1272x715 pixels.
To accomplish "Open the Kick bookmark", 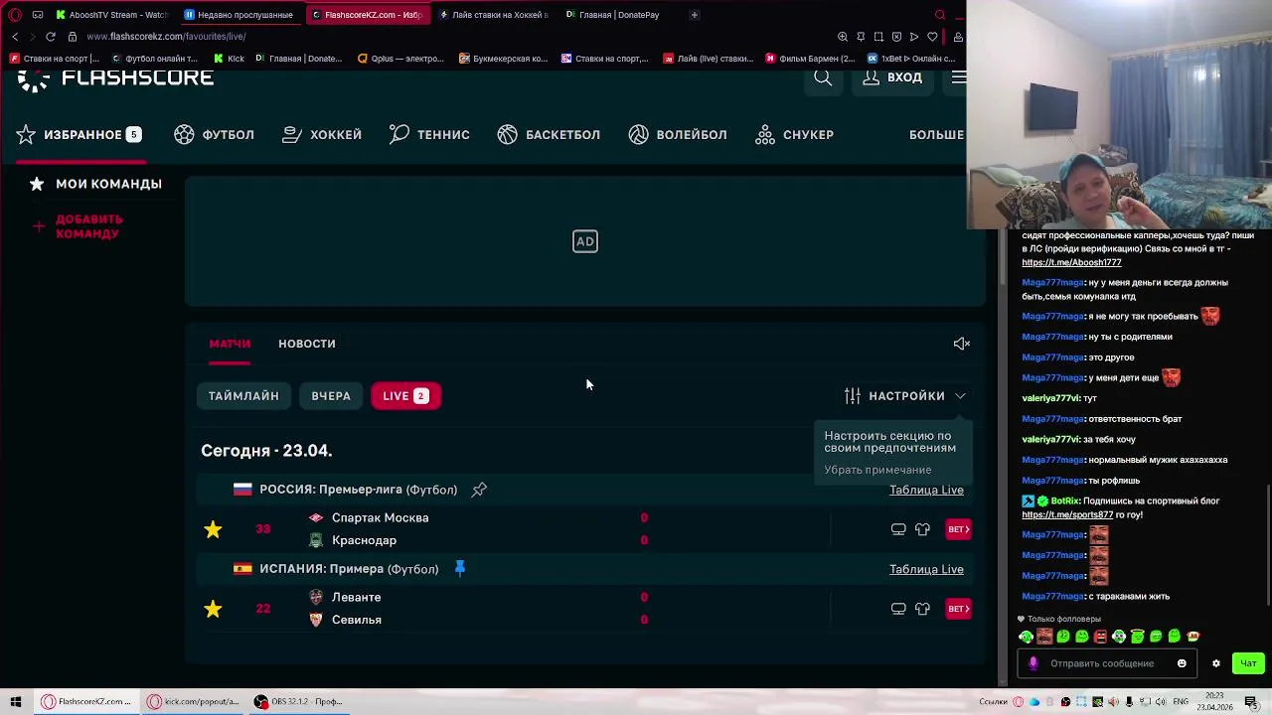I will click(229, 59).
